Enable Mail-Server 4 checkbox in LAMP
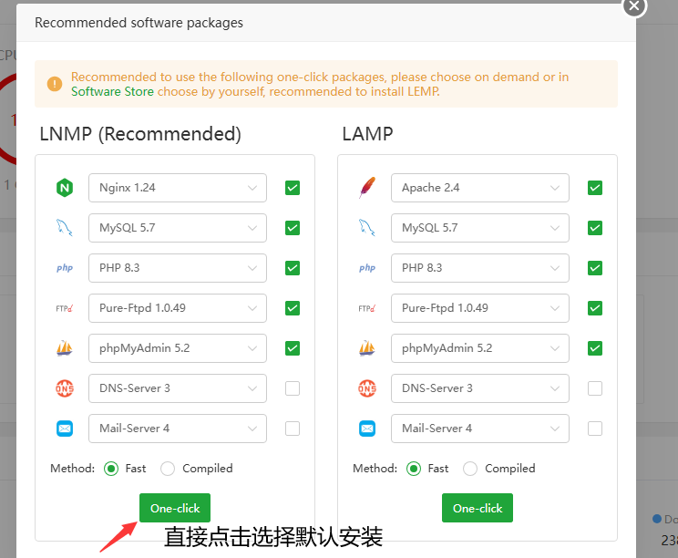This screenshot has height=558, width=678. pyautogui.click(x=595, y=429)
